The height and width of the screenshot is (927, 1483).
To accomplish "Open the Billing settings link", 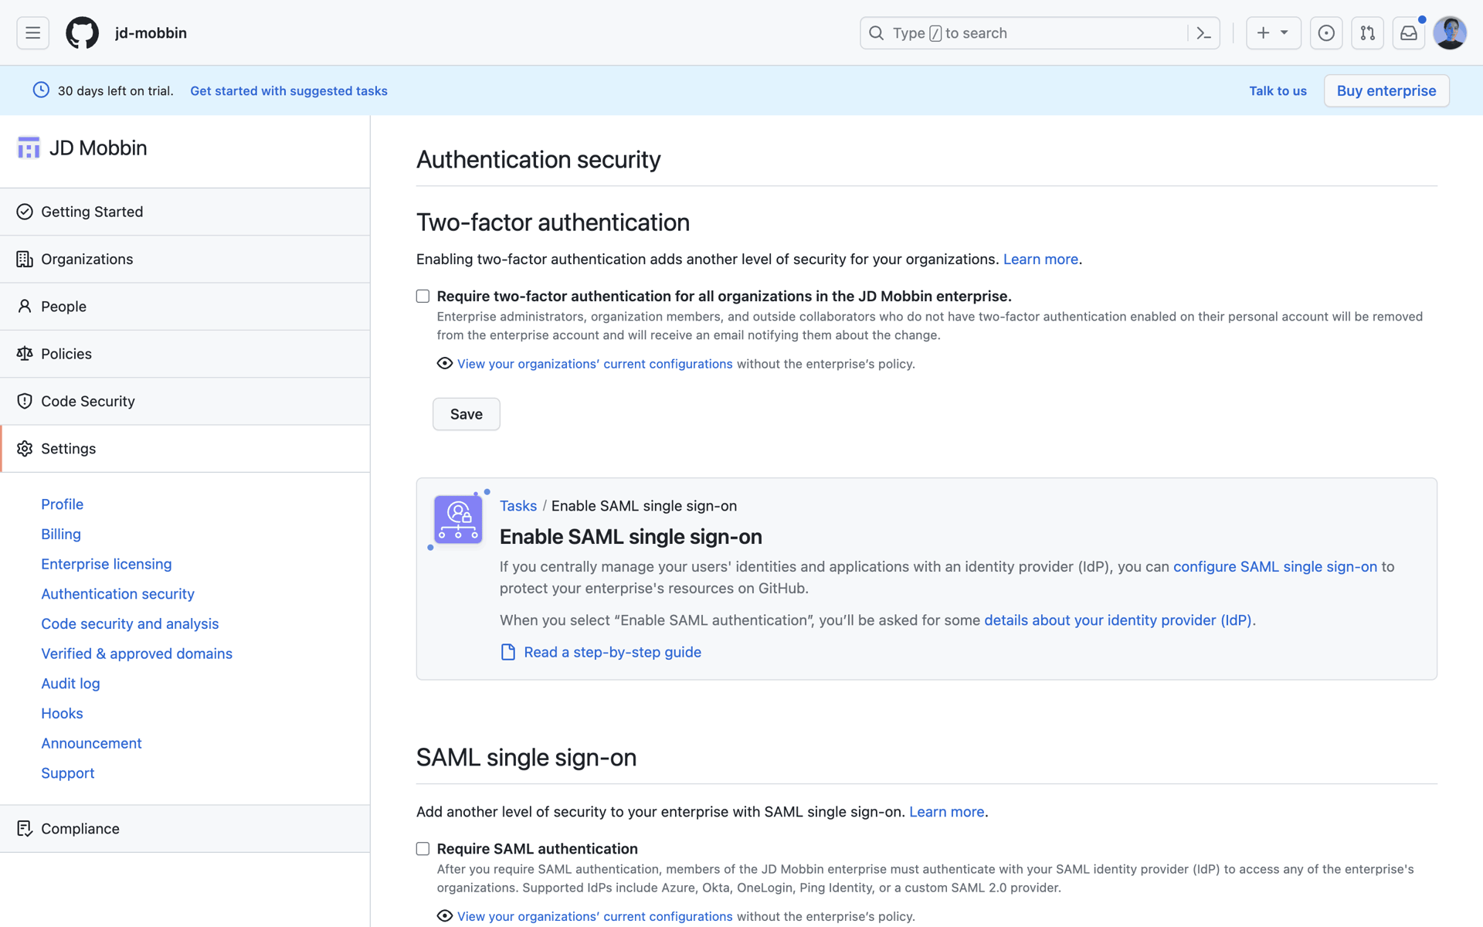I will (x=61, y=535).
